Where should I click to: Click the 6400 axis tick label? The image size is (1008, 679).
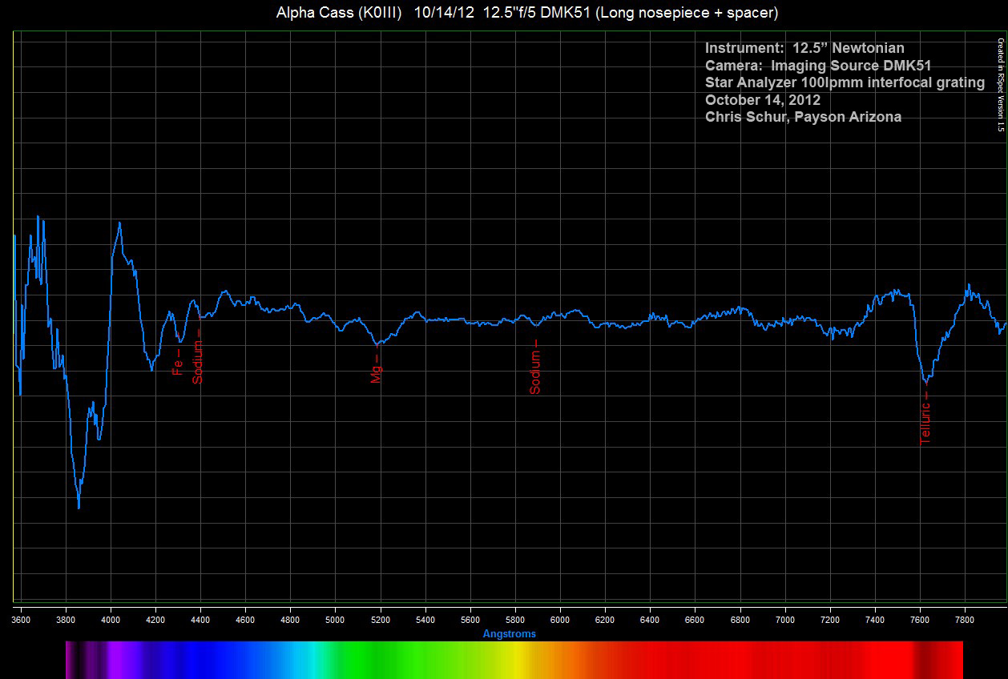[x=650, y=619]
